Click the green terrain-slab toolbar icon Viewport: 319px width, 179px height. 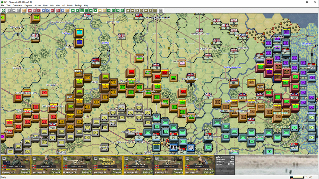coord(109,10)
